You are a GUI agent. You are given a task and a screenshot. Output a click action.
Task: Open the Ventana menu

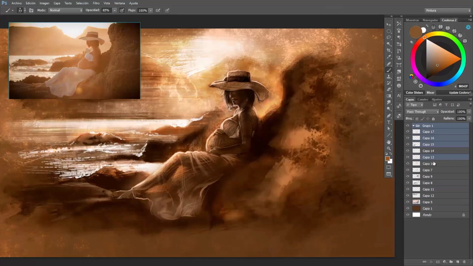tap(119, 3)
